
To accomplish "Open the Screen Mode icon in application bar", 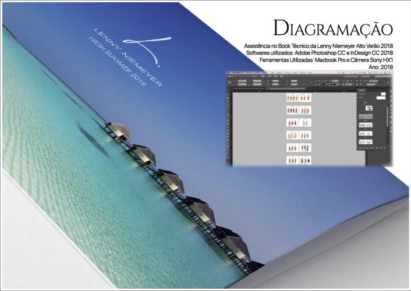I will click(x=269, y=76).
